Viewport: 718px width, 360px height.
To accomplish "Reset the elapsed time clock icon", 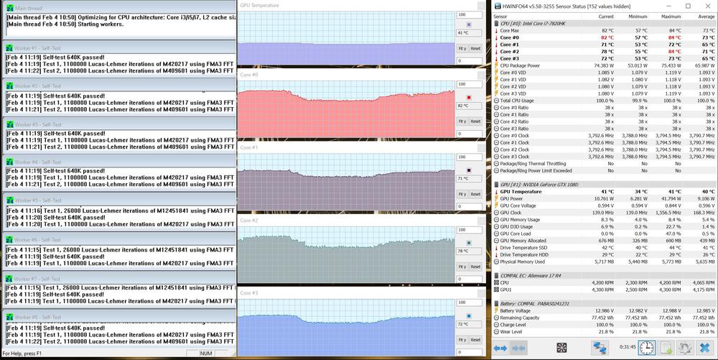I will [647, 348].
